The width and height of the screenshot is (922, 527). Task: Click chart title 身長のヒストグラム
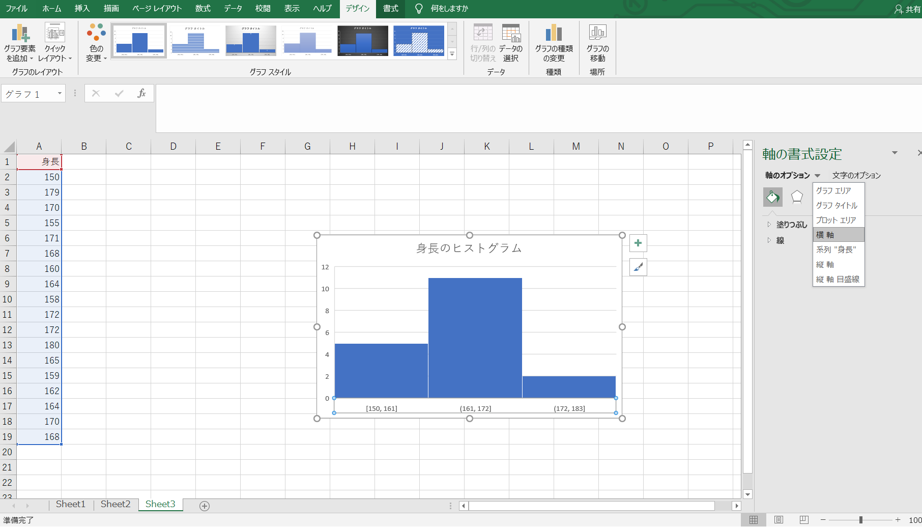tap(469, 248)
